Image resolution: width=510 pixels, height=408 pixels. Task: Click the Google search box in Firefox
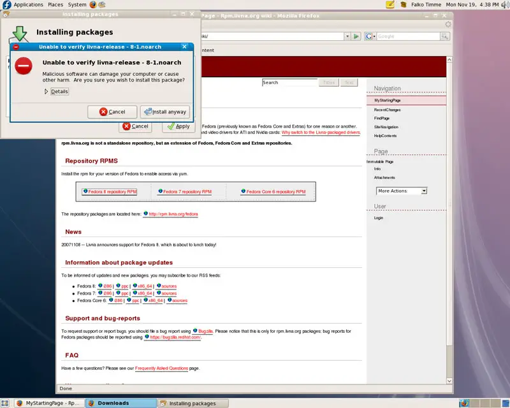408,36
